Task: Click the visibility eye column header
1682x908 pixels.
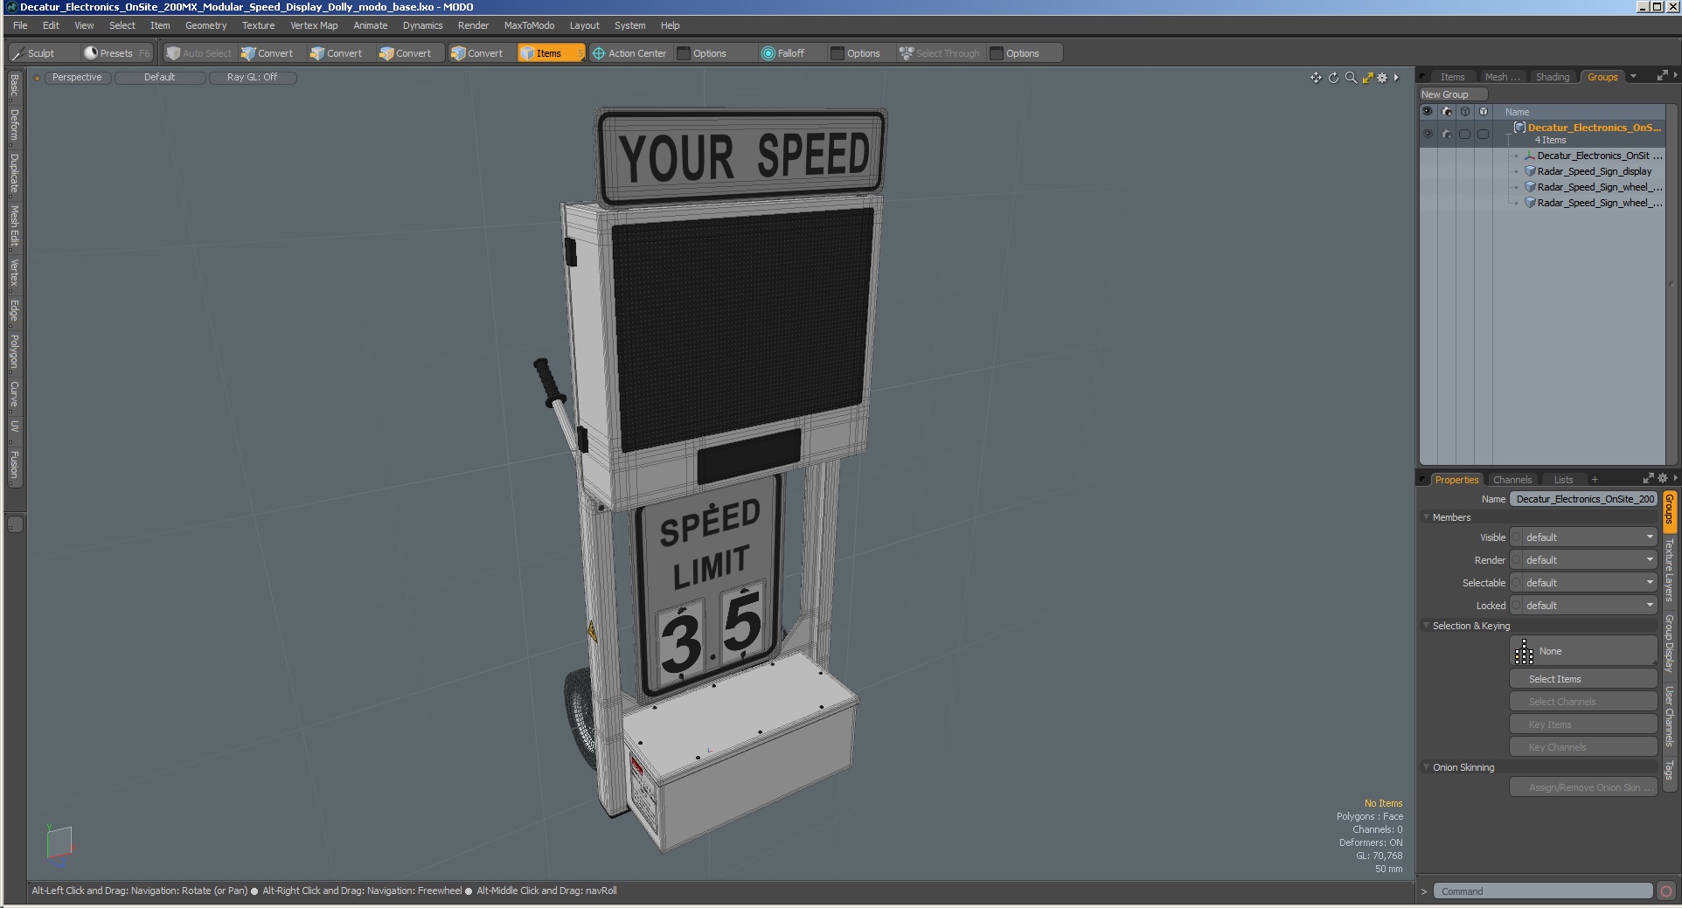Action: pyautogui.click(x=1428, y=112)
